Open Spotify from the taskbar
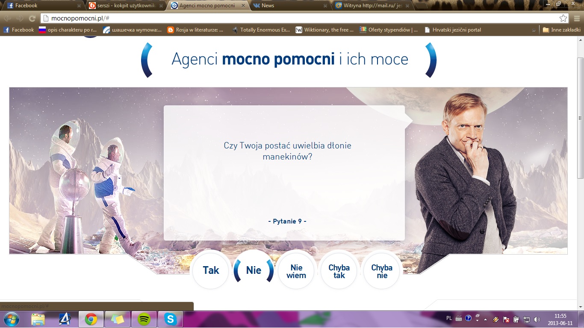The image size is (584, 328). coord(144,319)
